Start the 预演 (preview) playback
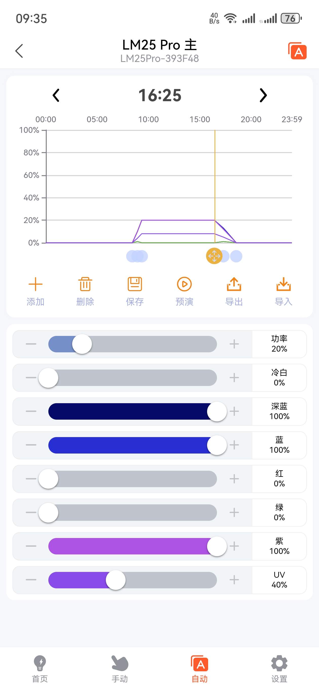This screenshot has width=319, height=688. pyautogui.click(x=184, y=284)
